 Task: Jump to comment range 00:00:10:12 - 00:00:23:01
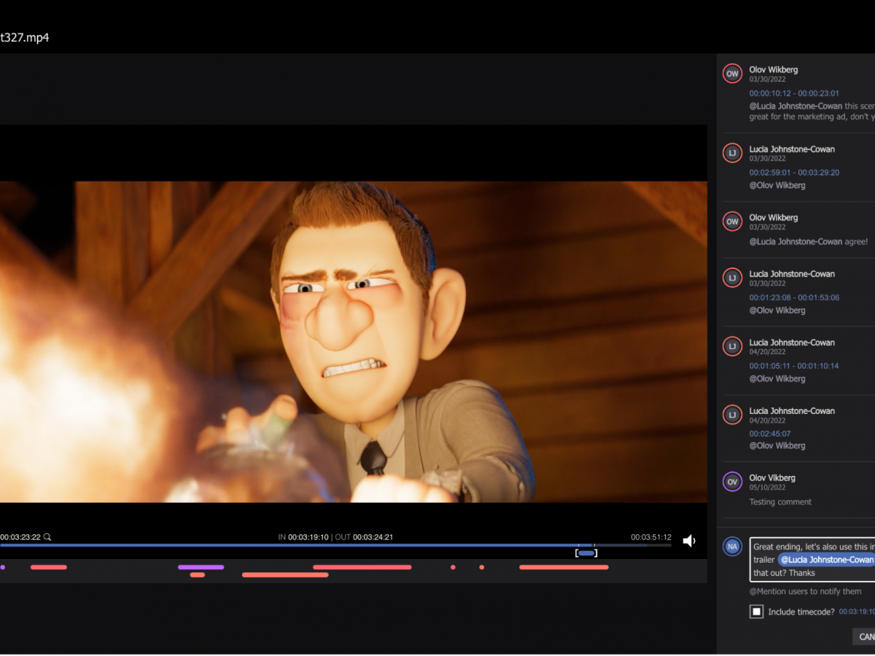coord(794,93)
